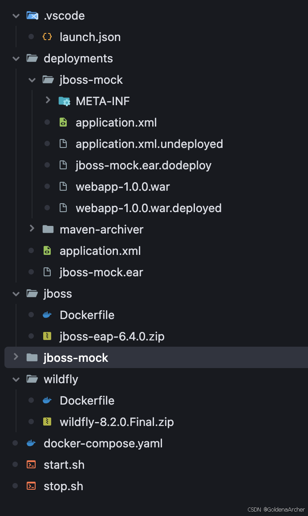Click the Docker whale icon in wildfly folder
Image resolution: width=308 pixels, height=516 pixels.
point(47,401)
